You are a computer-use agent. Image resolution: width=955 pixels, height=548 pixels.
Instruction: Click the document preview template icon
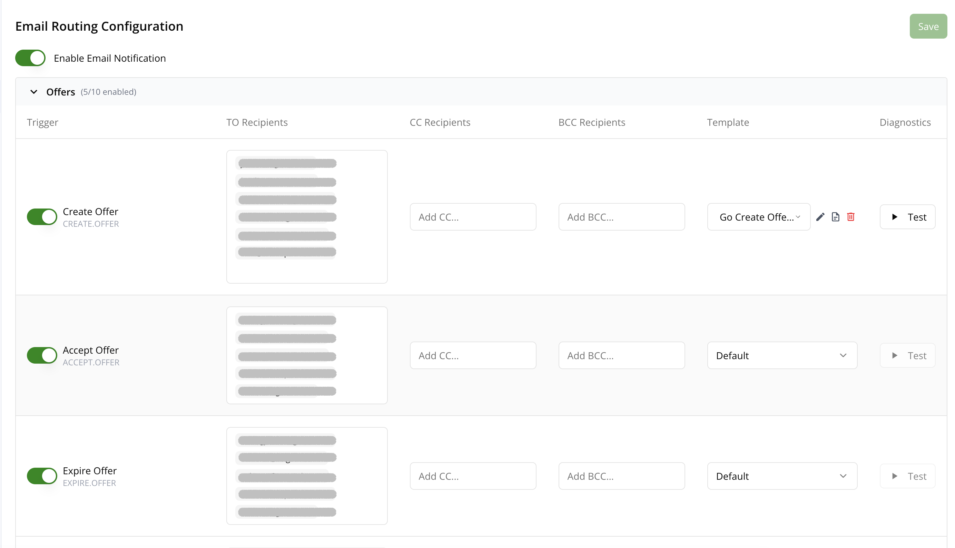pos(835,217)
